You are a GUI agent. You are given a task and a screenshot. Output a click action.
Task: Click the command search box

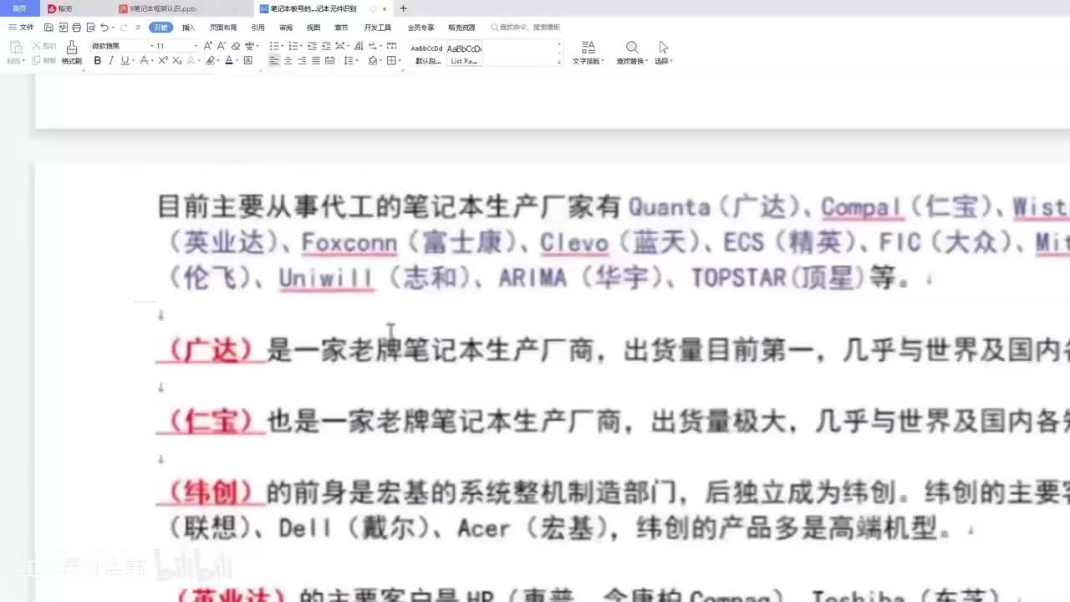point(526,28)
